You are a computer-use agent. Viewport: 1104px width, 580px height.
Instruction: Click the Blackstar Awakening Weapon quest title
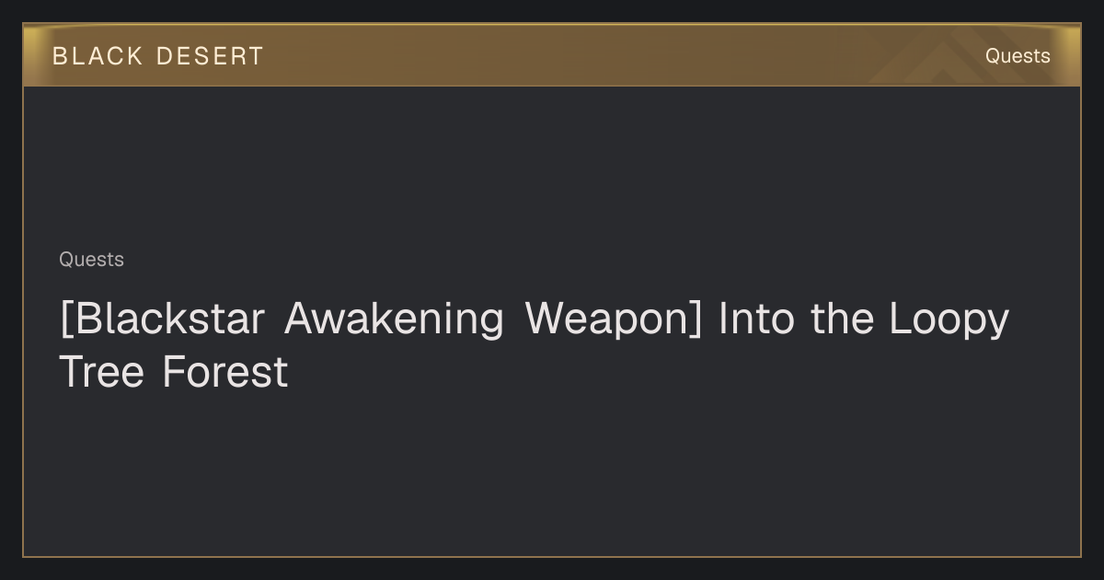coord(535,345)
